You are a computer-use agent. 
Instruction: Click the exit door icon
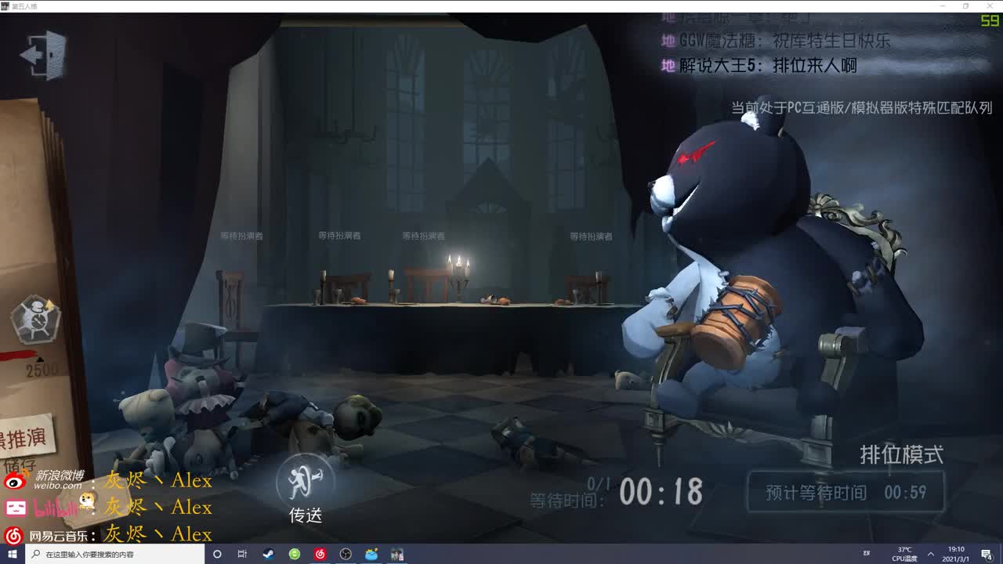(x=44, y=55)
